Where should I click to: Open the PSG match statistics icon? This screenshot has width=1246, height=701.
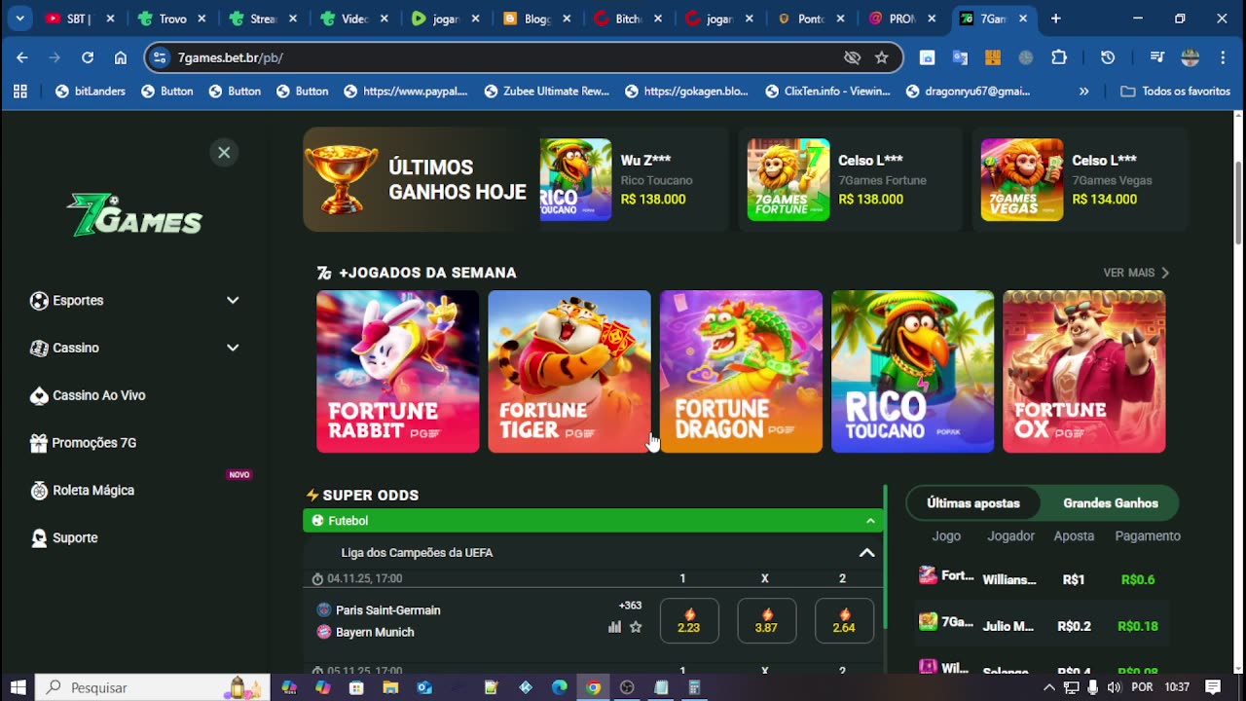click(x=614, y=627)
